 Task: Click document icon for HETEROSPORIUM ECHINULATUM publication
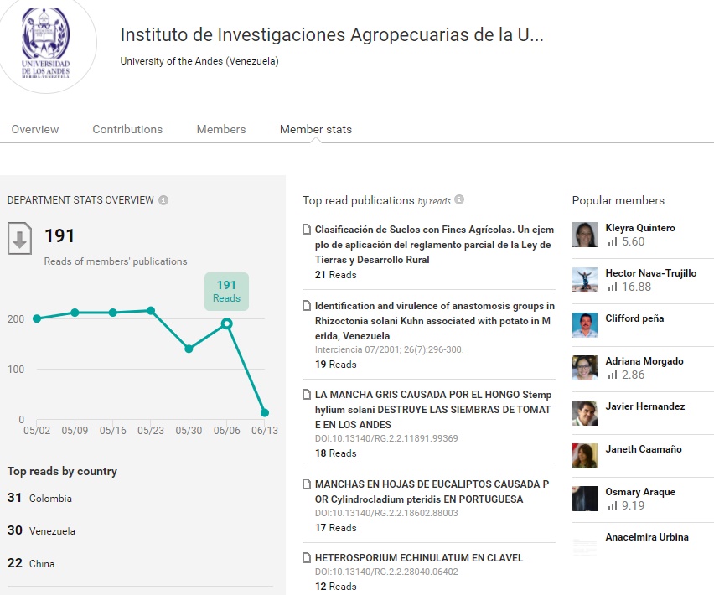click(307, 557)
